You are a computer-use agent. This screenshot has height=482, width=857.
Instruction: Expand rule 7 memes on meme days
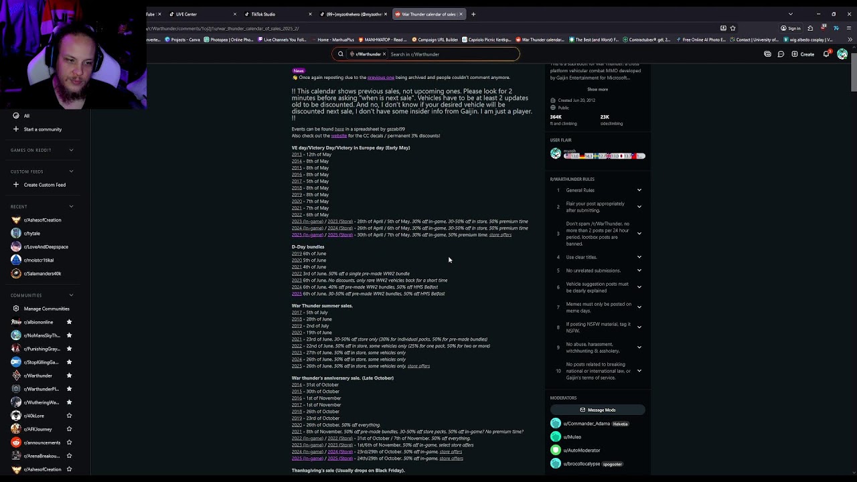(639, 307)
